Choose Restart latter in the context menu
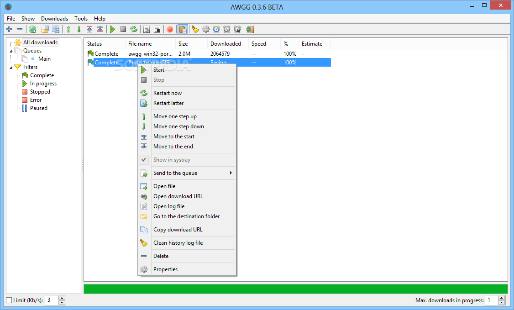The image size is (514, 310). tap(187, 103)
